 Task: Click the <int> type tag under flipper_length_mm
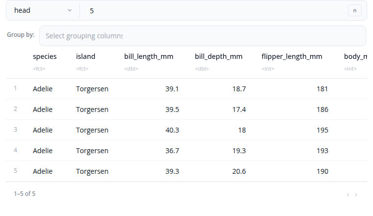[x=268, y=69]
